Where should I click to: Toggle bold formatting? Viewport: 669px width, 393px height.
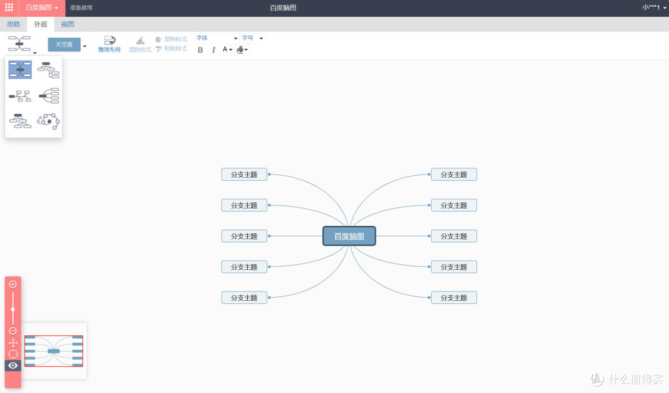pos(200,50)
